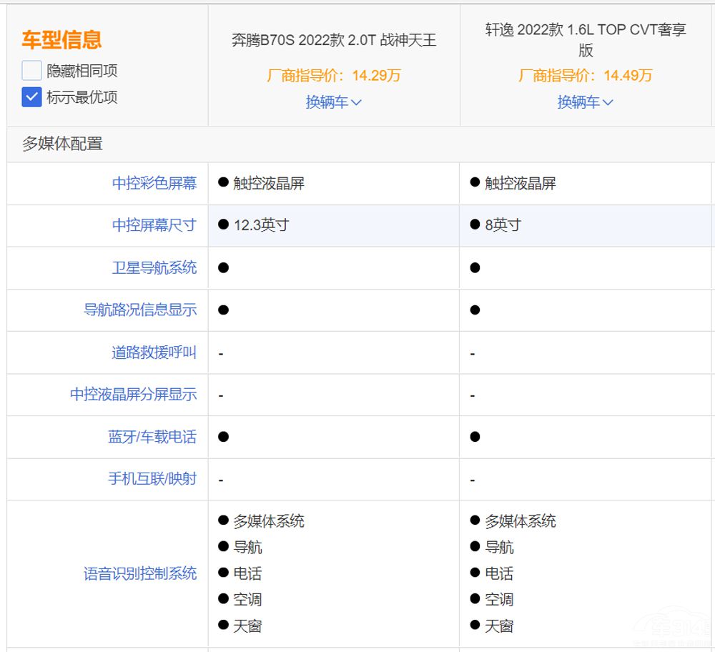Open 换辆车 dropdown for 轩逸

586,102
